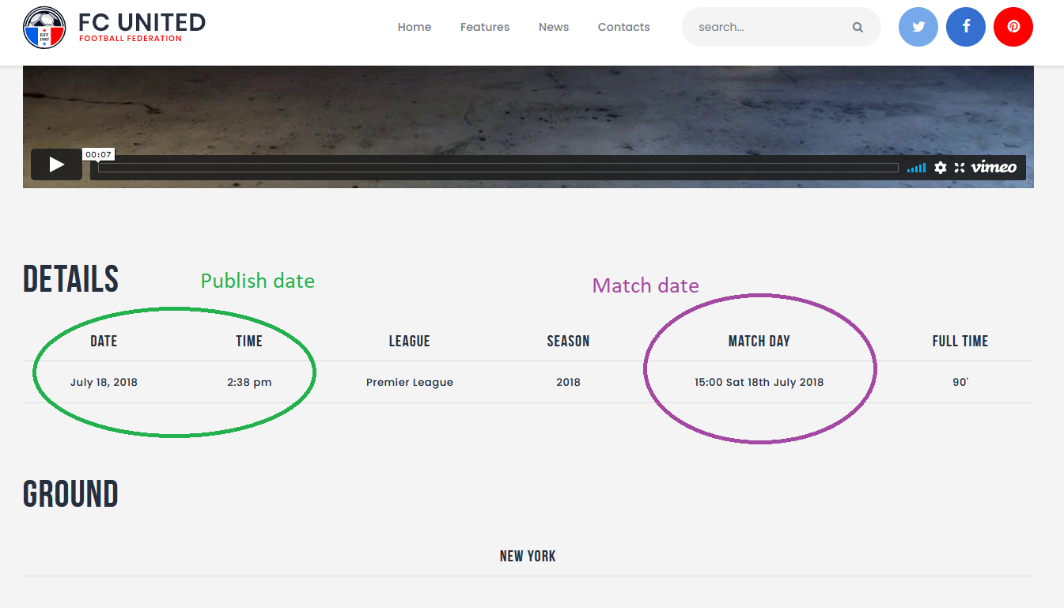Play the Vimeo video
1064x608 pixels.
[x=56, y=164]
